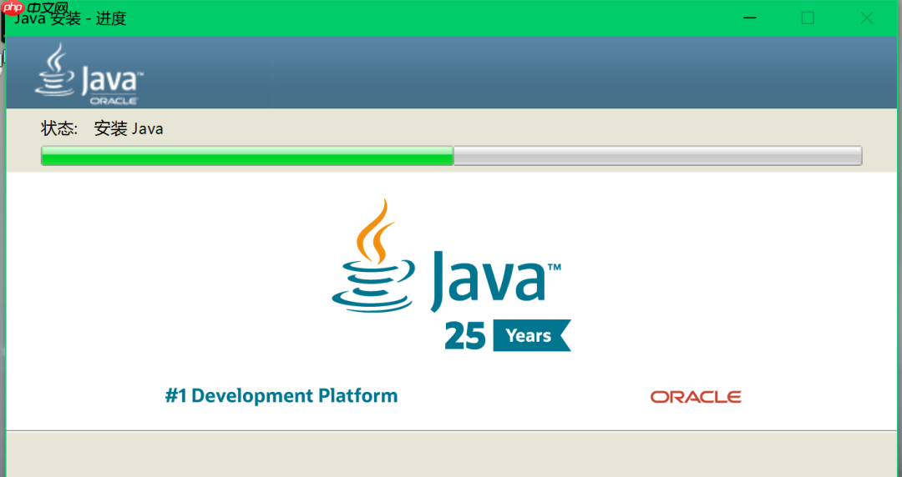
Task: Close the Java installer window
Action: click(866, 18)
